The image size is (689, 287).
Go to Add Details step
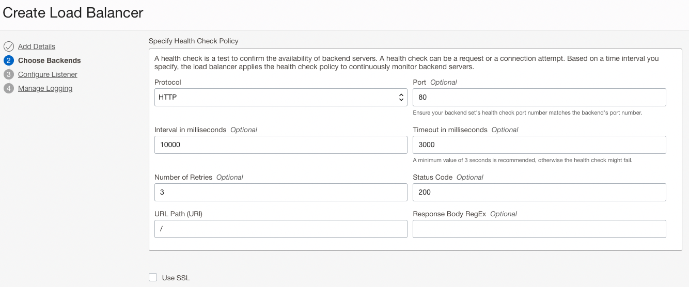point(37,46)
